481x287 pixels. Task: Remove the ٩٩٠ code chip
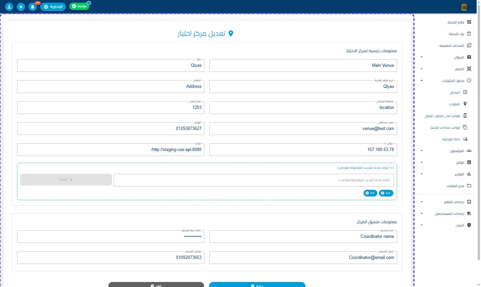367,193
